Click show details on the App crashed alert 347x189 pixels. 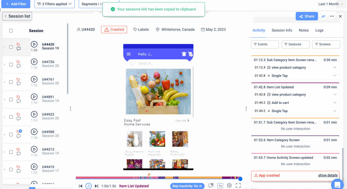(x=328, y=175)
